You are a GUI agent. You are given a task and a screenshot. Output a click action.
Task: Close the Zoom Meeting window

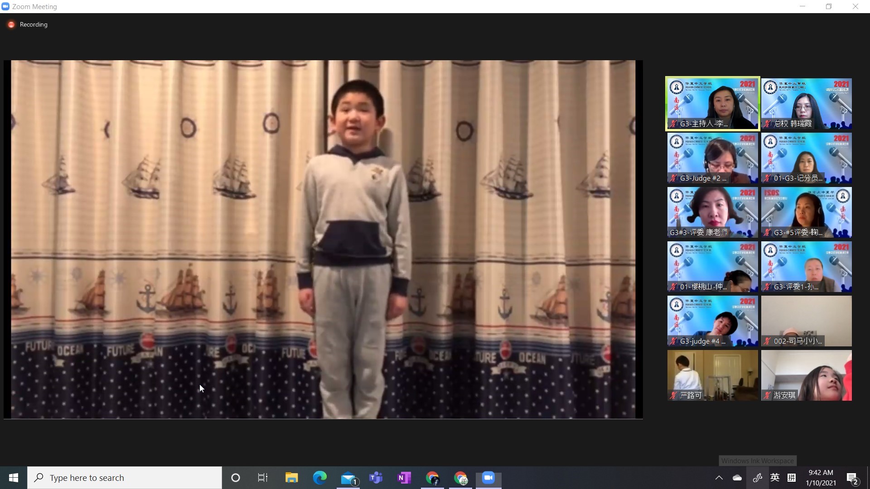(855, 6)
